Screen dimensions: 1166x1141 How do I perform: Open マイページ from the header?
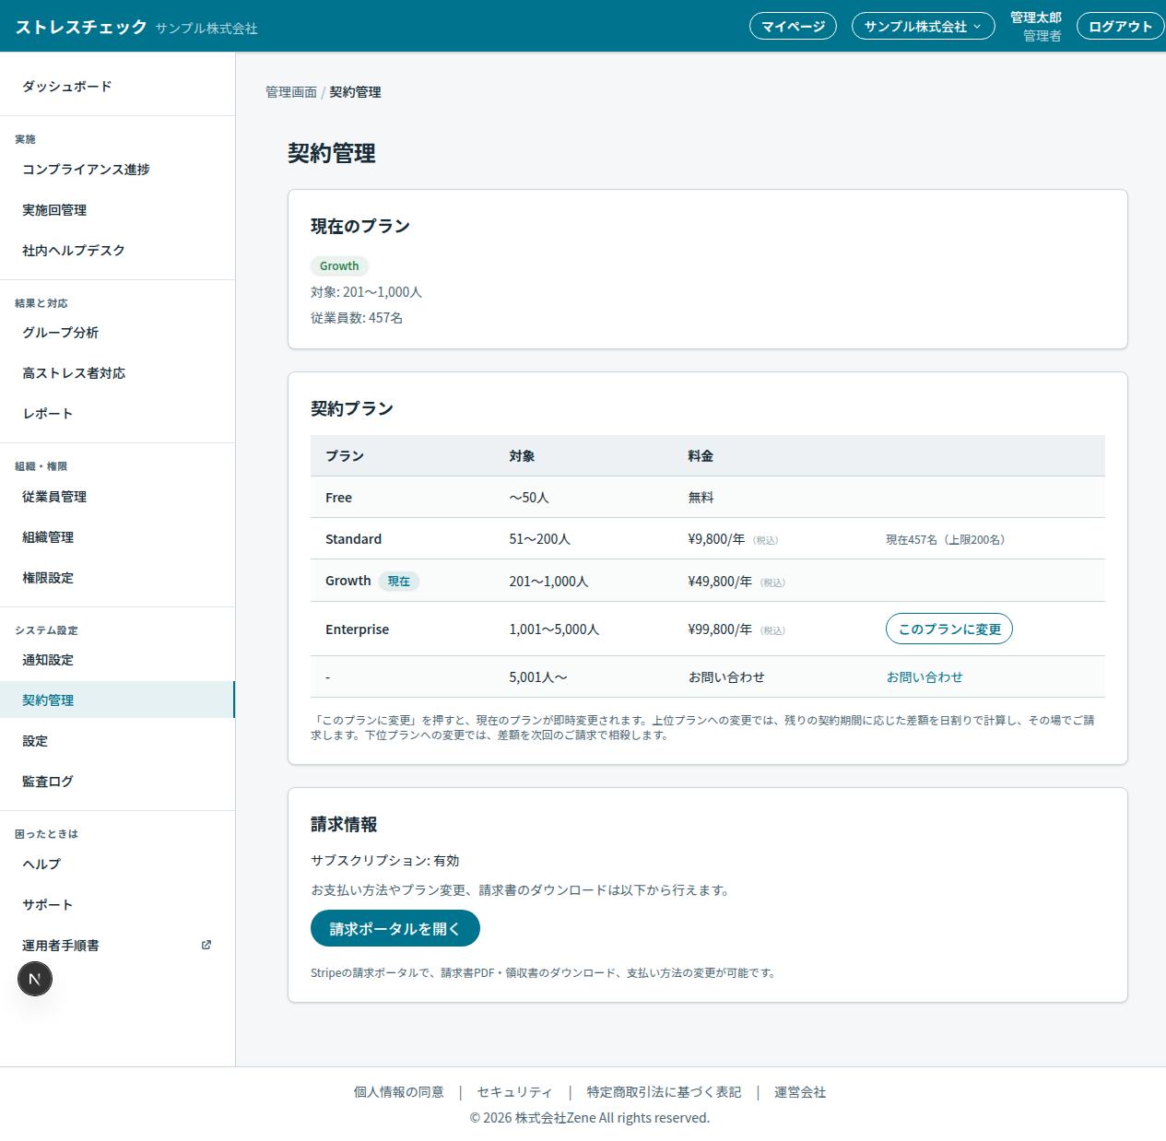click(793, 26)
